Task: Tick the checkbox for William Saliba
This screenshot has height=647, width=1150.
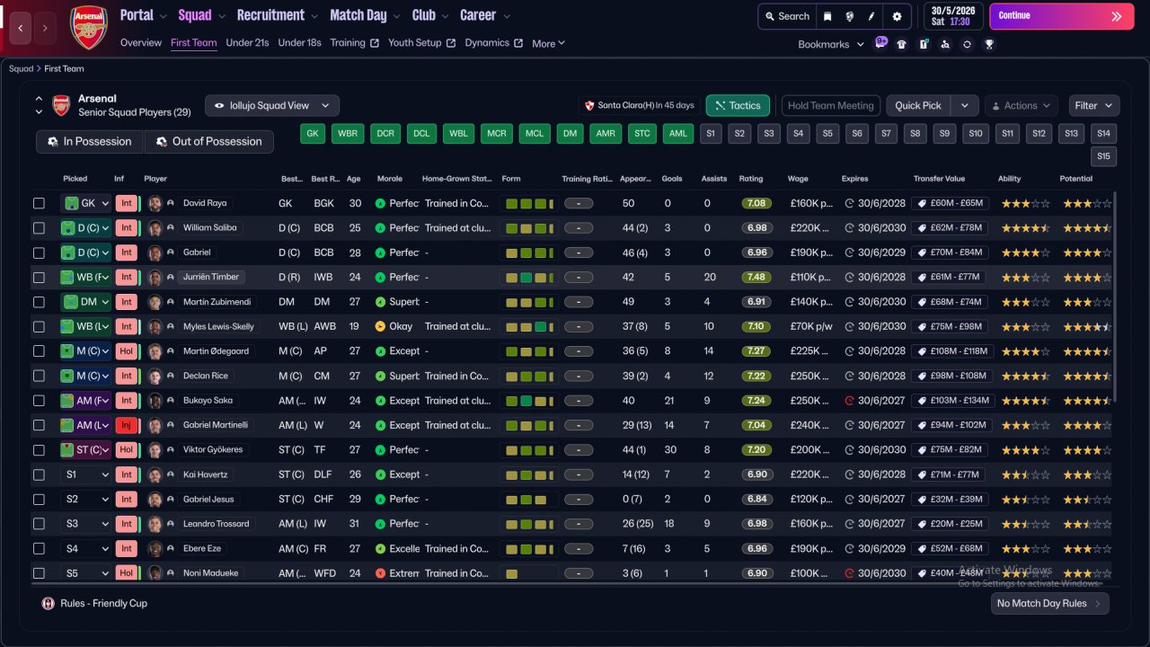Action: click(x=39, y=228)
